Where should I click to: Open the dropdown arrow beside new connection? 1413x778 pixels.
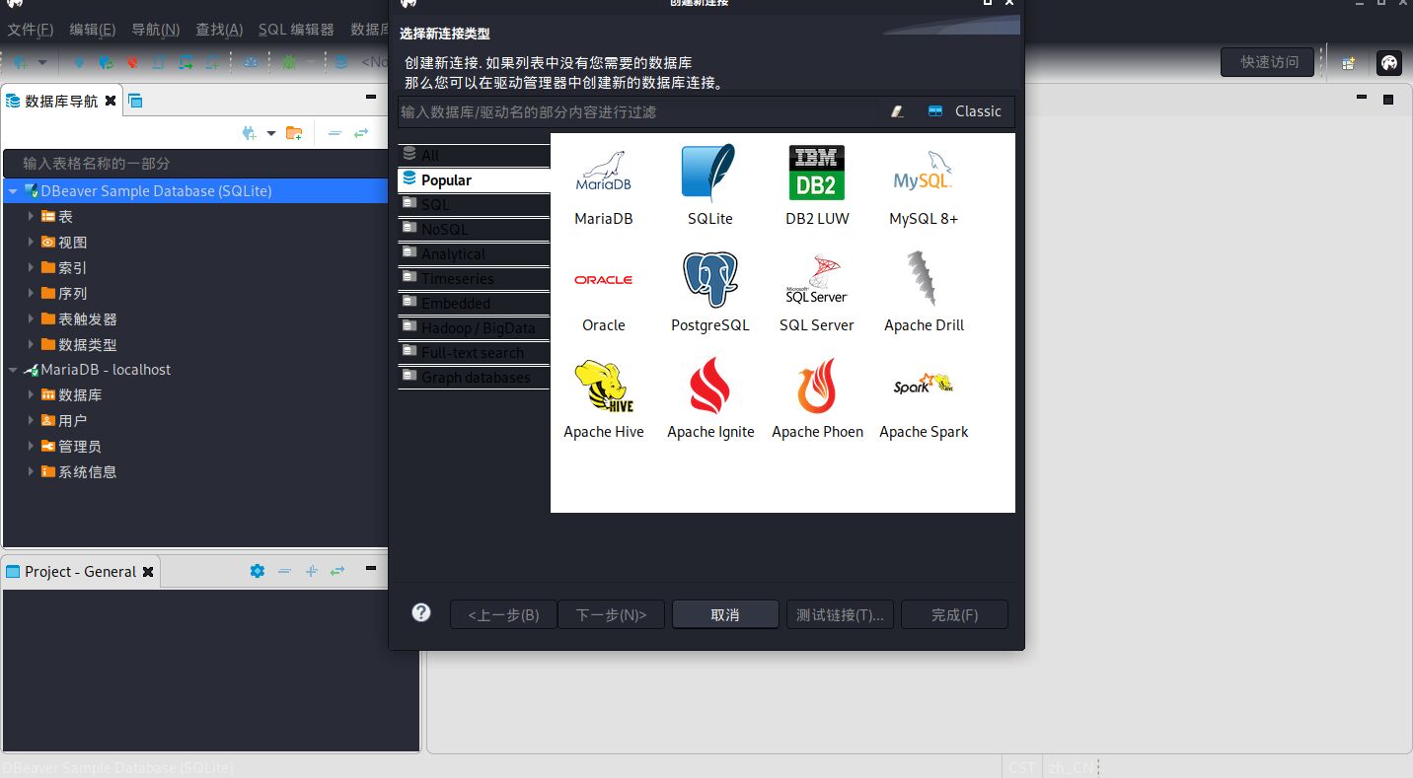pos(271,133)
